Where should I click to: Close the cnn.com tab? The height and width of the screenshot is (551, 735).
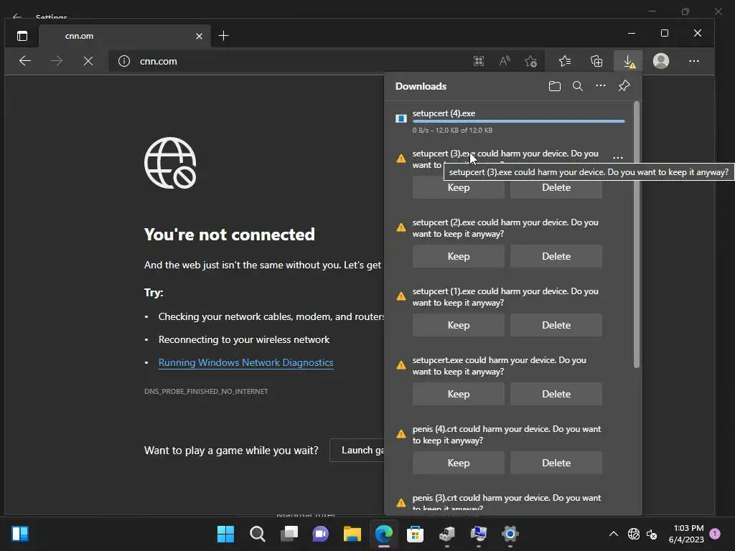(x=200, y=36)
